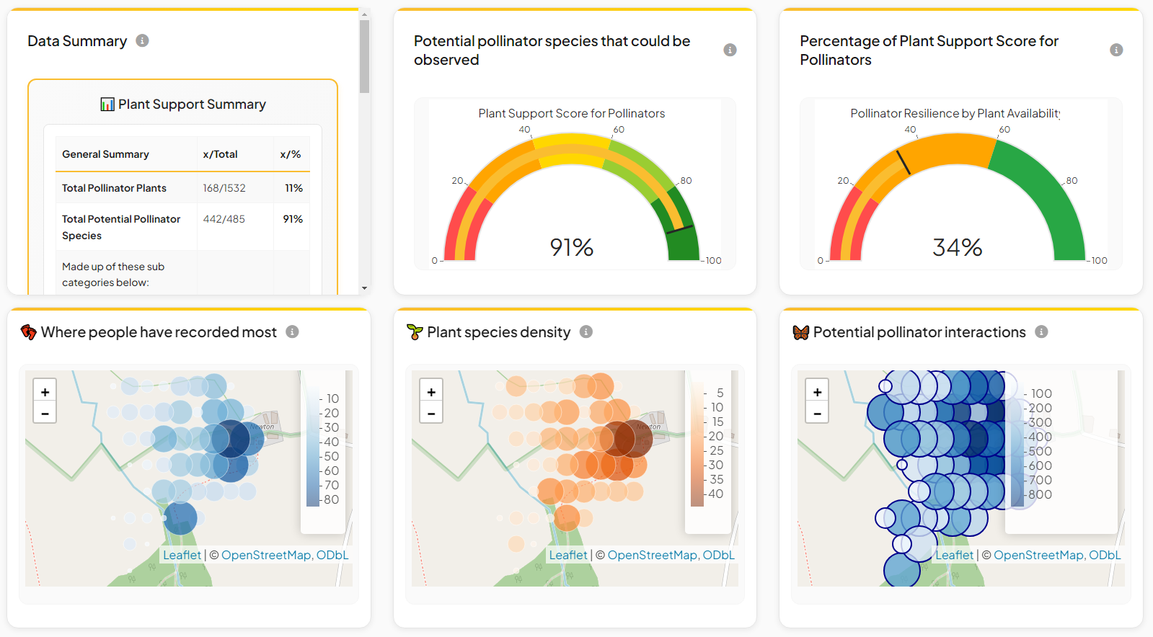The width and height of the screenshot is (1153, 637).
Task: Zoom out on the plant species density map
Action: pyautogui.click(x=431, y=413)
